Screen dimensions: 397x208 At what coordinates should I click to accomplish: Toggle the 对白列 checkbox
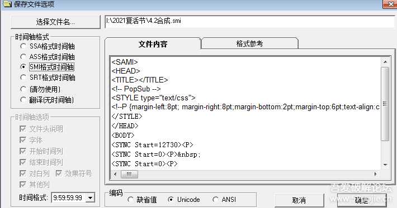pyautogui.click(x=34, y=173)
